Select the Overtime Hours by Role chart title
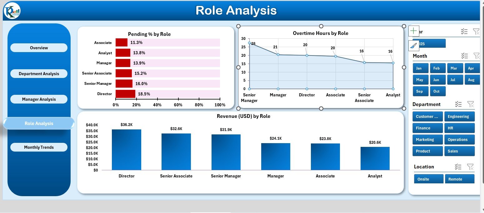Image resolution: width=484 pixels, height=213 pixels. tap(321, 33)
